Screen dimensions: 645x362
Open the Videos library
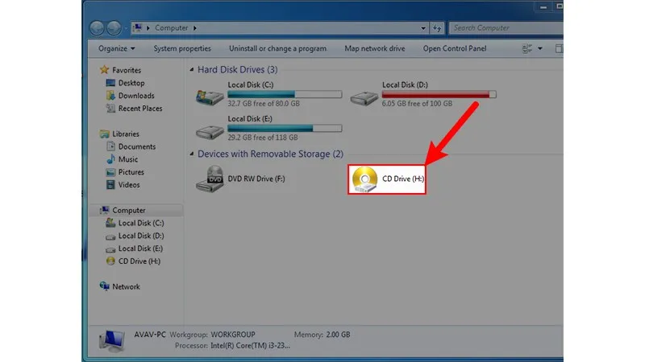click(129, 185)
